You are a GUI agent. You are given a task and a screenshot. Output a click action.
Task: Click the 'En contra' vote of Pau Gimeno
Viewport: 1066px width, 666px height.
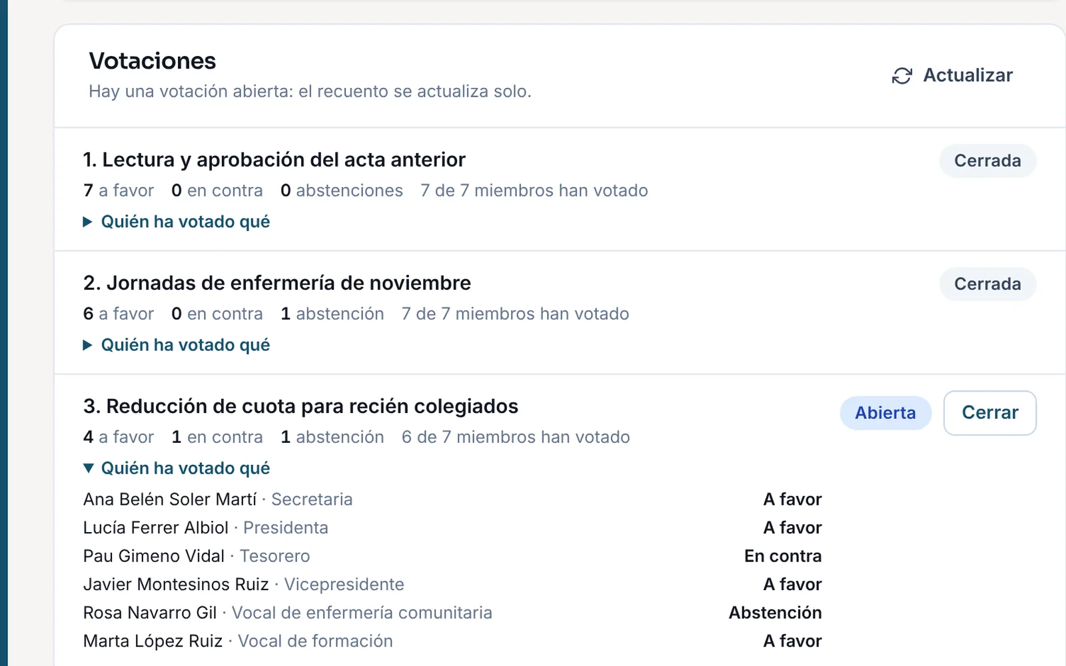point(783,556)
